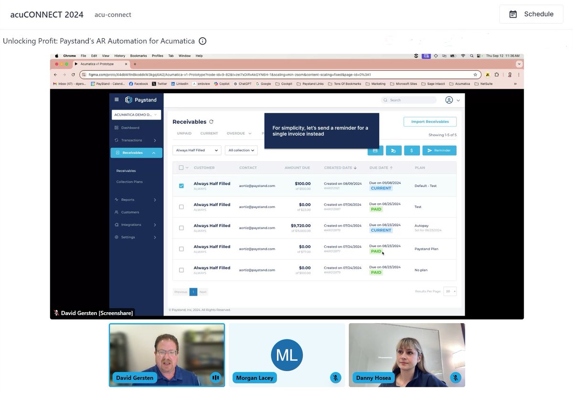573x393 pixels.
Task: Select Morgan Lacey ML avatar tile
Action: (287, 355)
